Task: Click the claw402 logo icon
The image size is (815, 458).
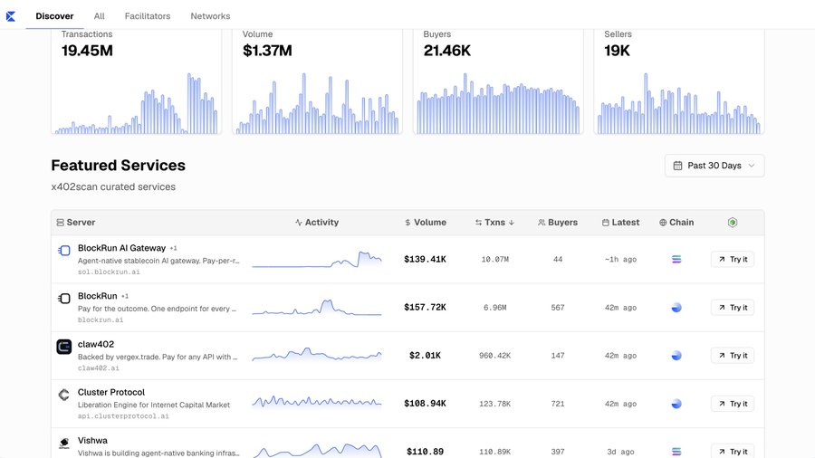Action: pos(64,347)
